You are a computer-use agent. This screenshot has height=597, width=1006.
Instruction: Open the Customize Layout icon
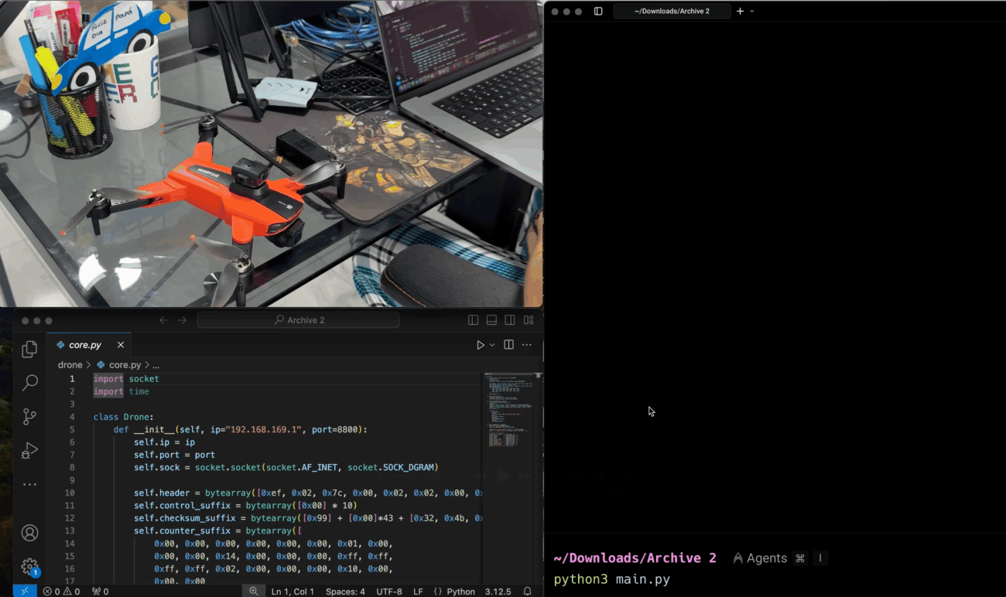pos(529,320)
